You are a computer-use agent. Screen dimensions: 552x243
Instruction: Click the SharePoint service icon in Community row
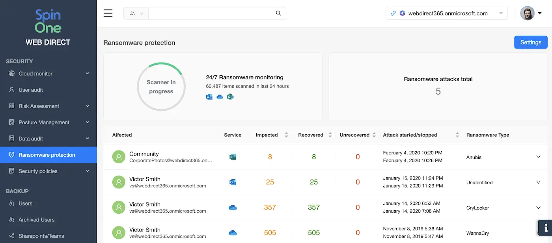[233, 157]
